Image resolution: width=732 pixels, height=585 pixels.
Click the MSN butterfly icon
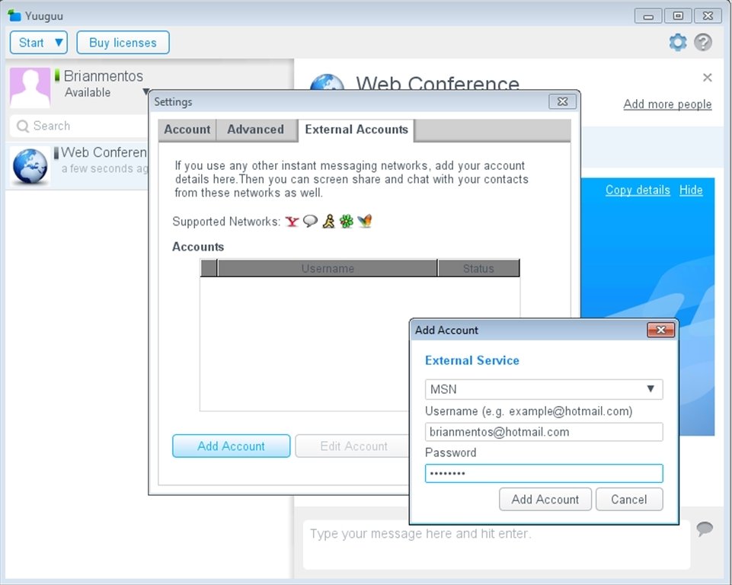tap(365, 221)
